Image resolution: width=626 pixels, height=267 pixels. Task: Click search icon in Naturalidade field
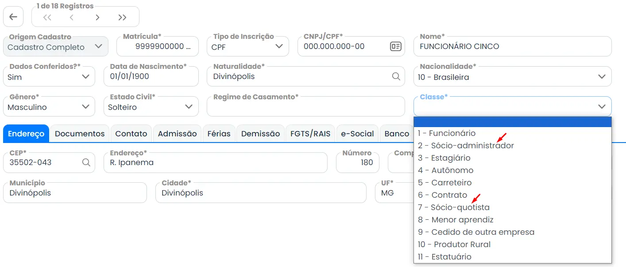(396, 76)
